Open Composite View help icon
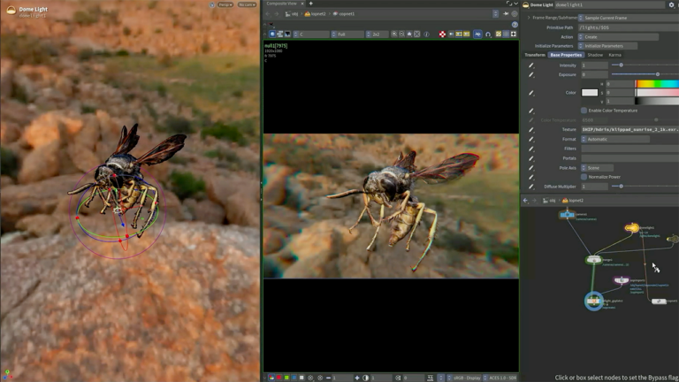Image resolution: width=679 pixels, height=382 pixels. pos(515,25)
